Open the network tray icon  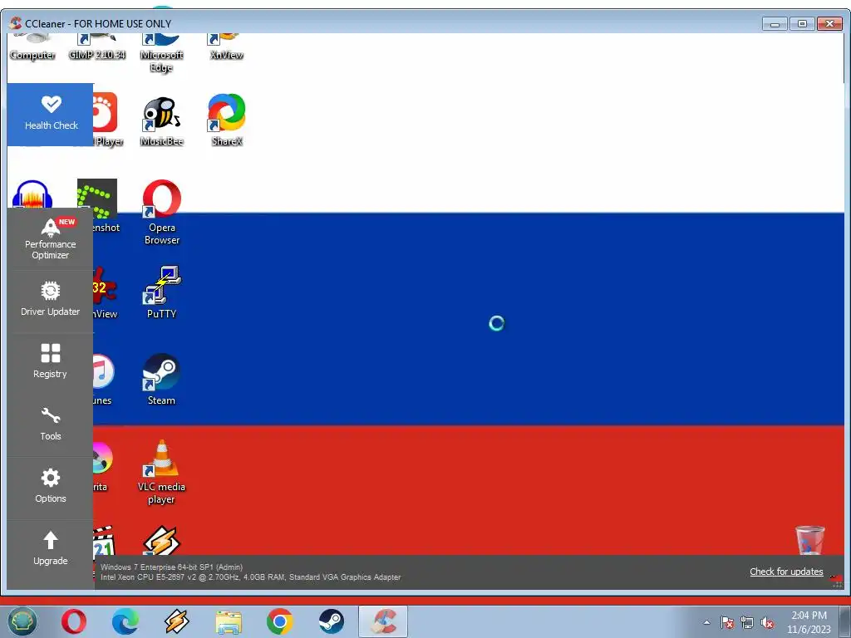[747, 622]
